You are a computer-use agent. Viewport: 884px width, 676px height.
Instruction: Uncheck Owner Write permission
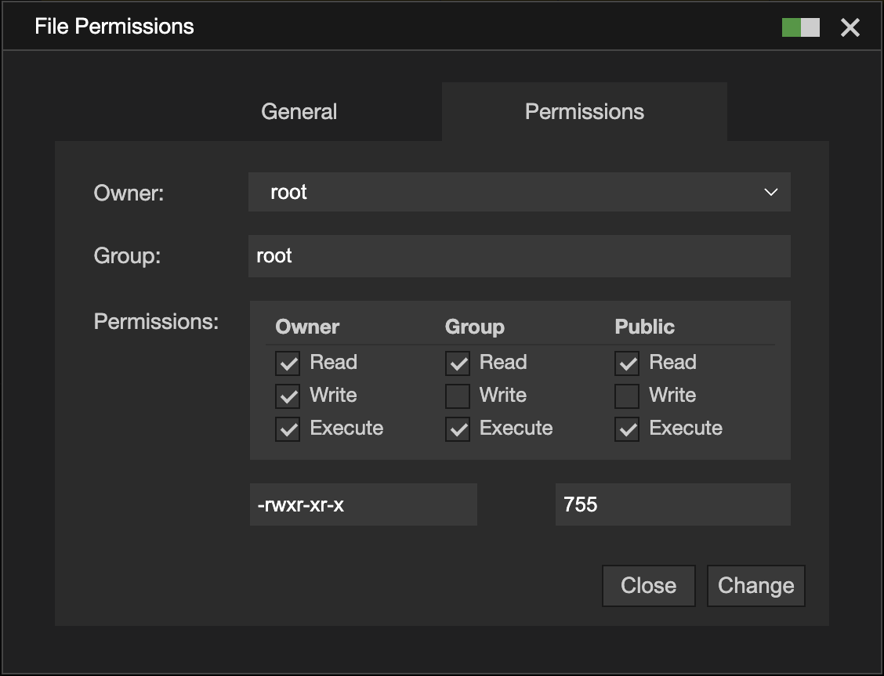click(x=288, y=396)
